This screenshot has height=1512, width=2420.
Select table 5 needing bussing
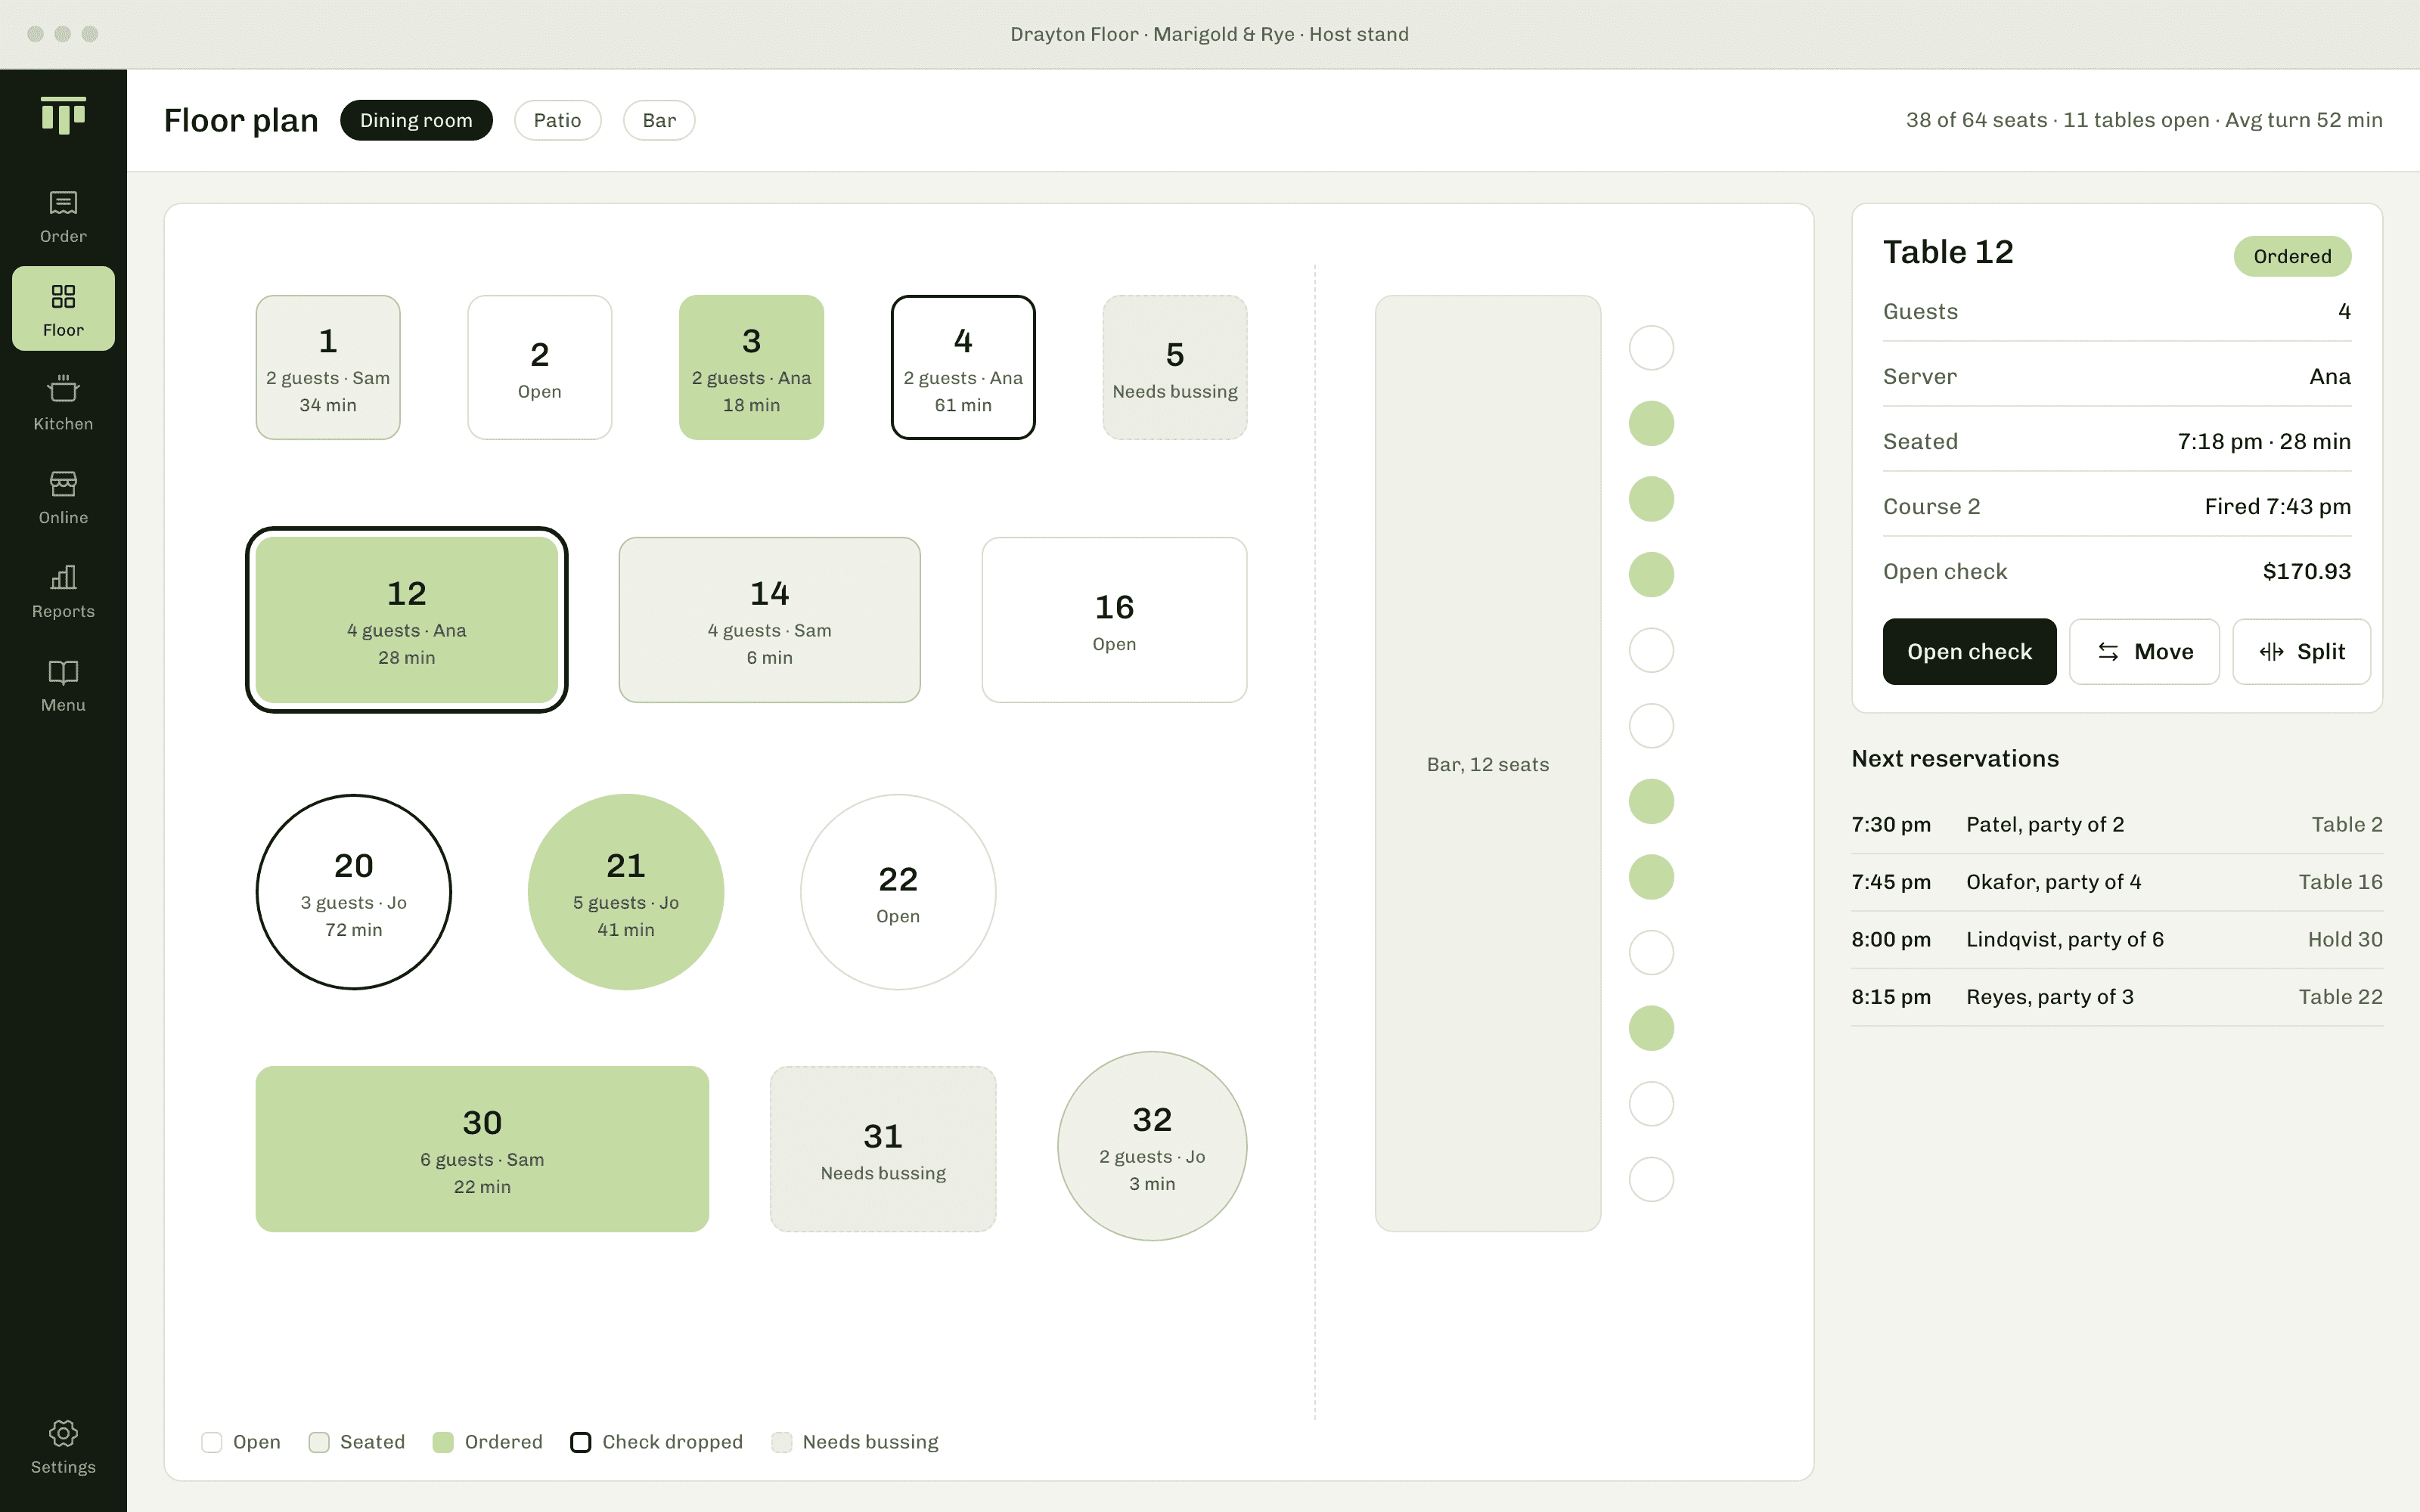(1175, 367)
